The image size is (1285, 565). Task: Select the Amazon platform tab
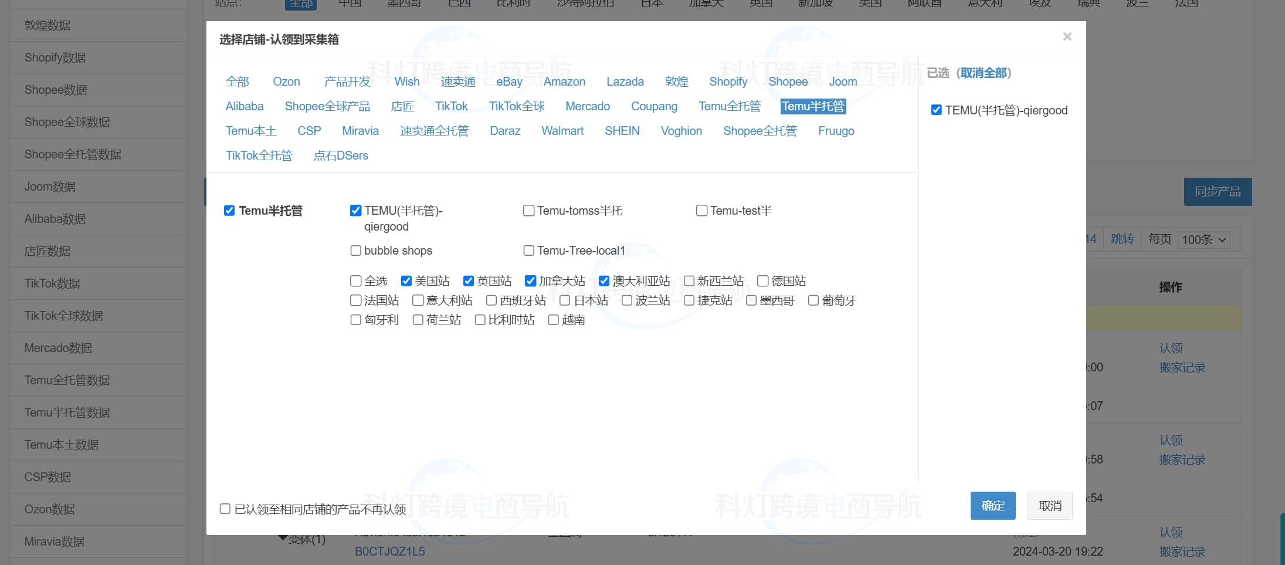click(564, 82)
